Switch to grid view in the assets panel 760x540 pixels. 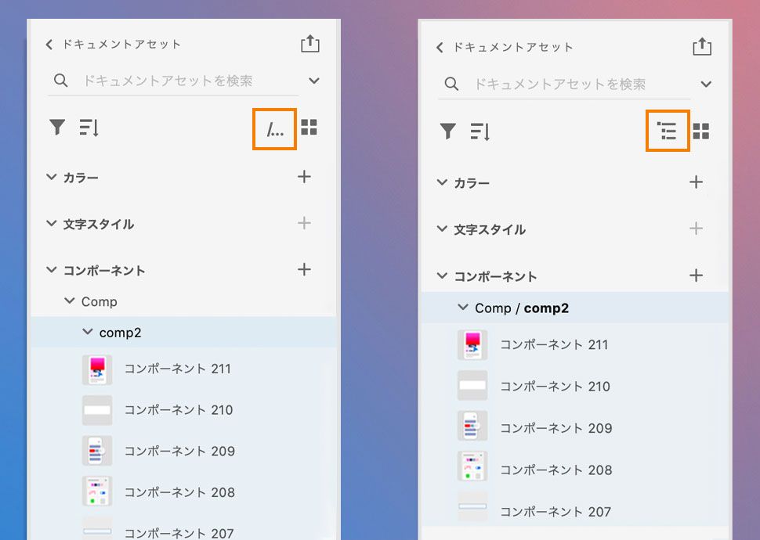[309, 127]
